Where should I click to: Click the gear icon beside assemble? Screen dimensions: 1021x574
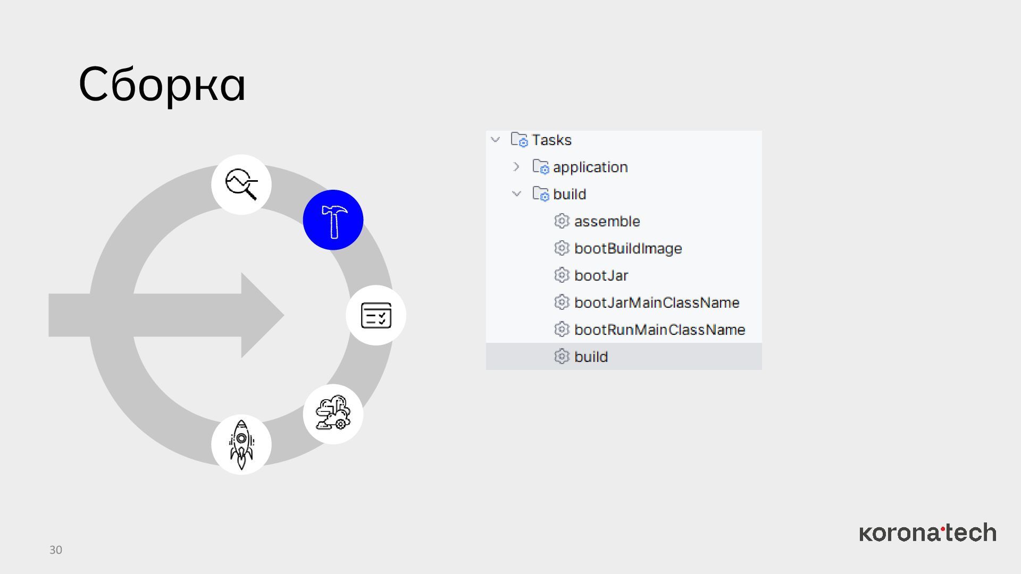click(x=562, y=221)
